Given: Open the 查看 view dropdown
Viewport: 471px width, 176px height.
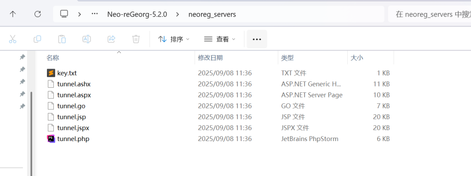Looking at the screenshot, I should [x=220, y=39].
